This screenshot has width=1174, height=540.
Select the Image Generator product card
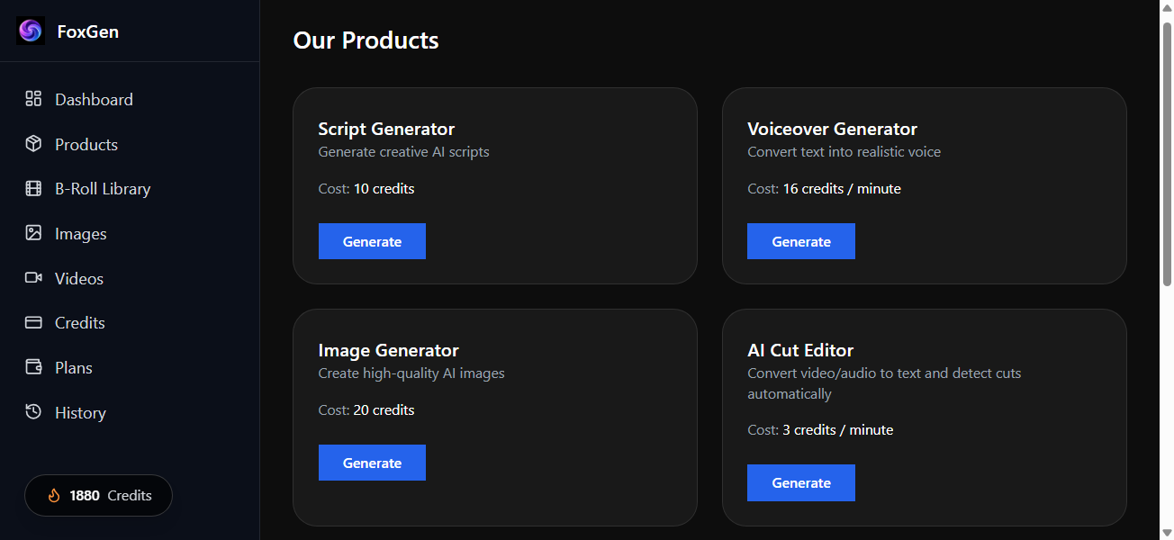[494, 417]
